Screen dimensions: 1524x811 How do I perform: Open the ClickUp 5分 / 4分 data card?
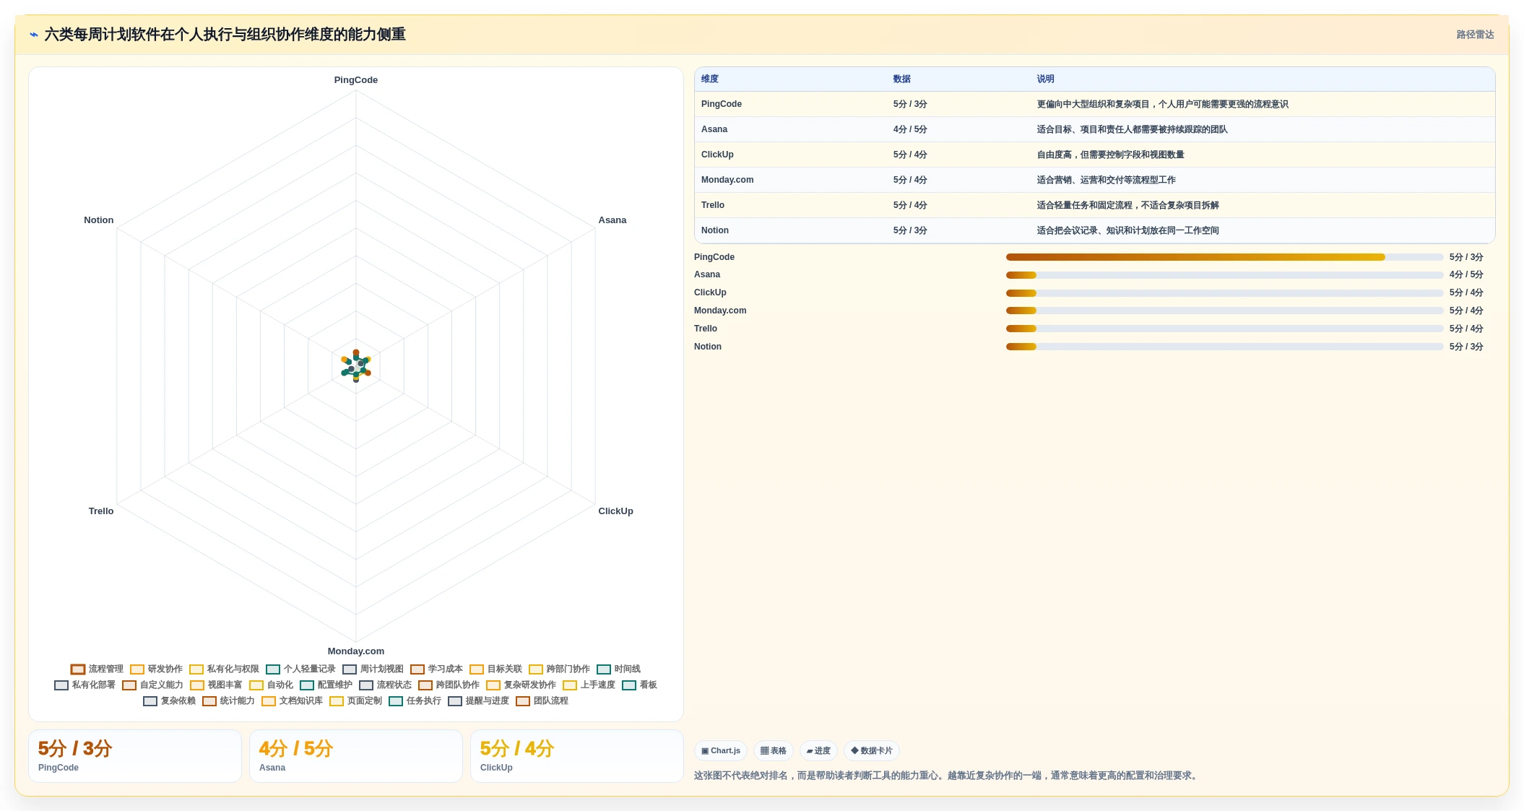pyautogui.click(x=577, y=756)
